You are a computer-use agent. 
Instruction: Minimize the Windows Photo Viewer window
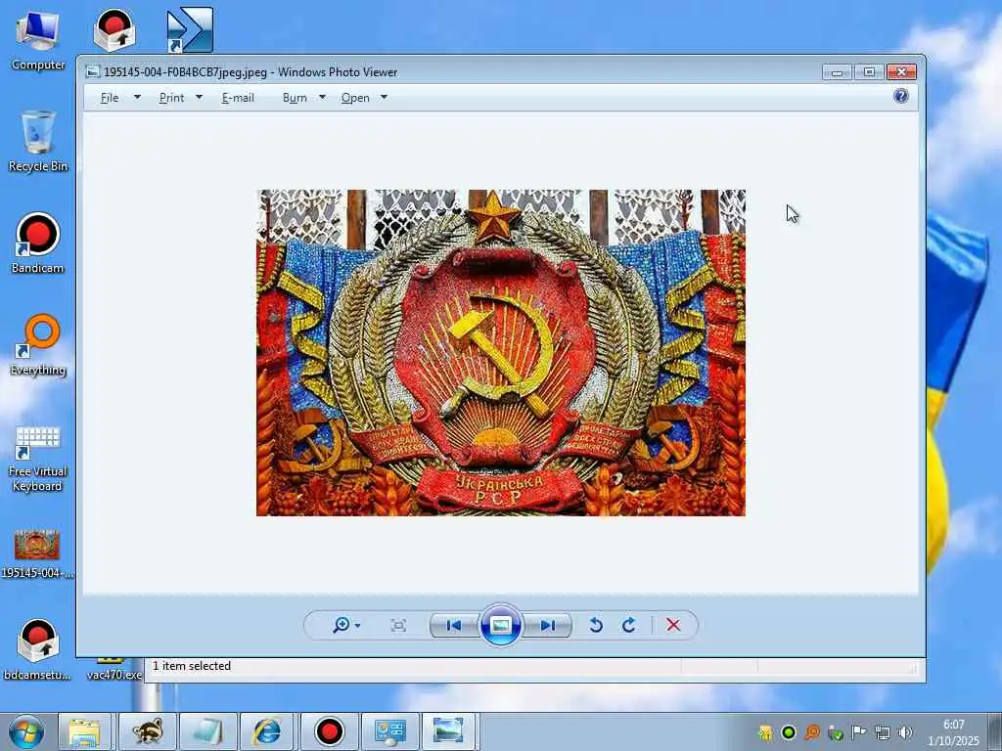(x=838, y=72)
